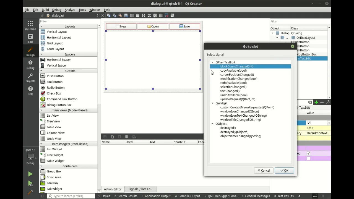Collapse the QObject signal group
Viewport: 354px width, 199px height.
pos(212,124)
